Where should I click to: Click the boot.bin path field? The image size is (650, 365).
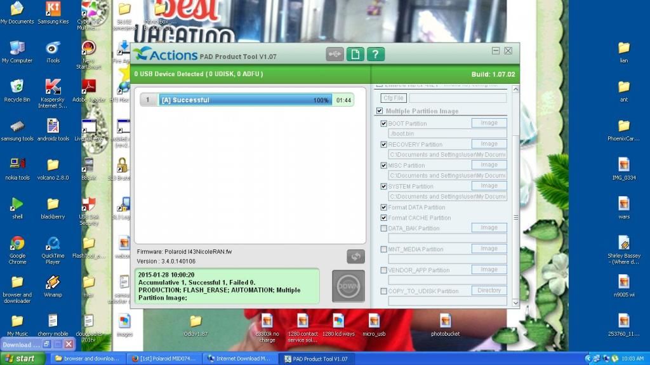point(448,133)
